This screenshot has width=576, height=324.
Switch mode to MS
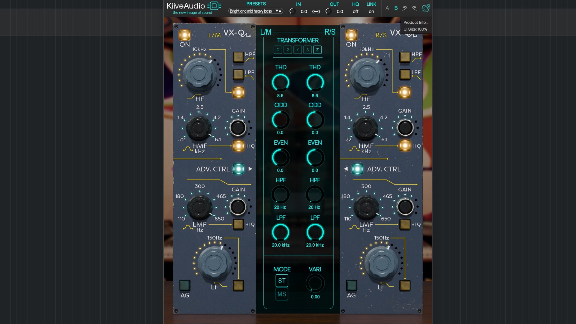[281, 294]
